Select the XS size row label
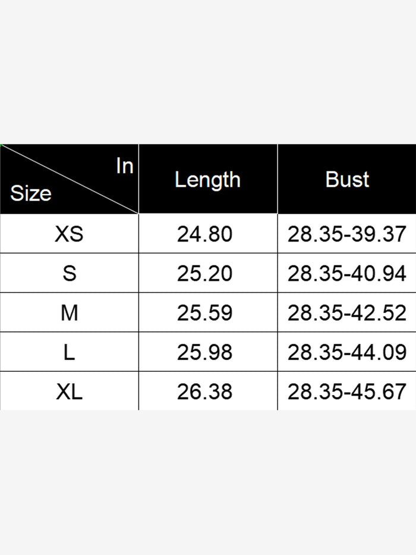416x555 pixels. point(69,234)
